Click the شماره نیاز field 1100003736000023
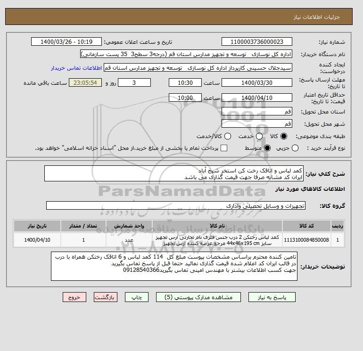This screenshot has height=351, width=363. tap(257, 41)
